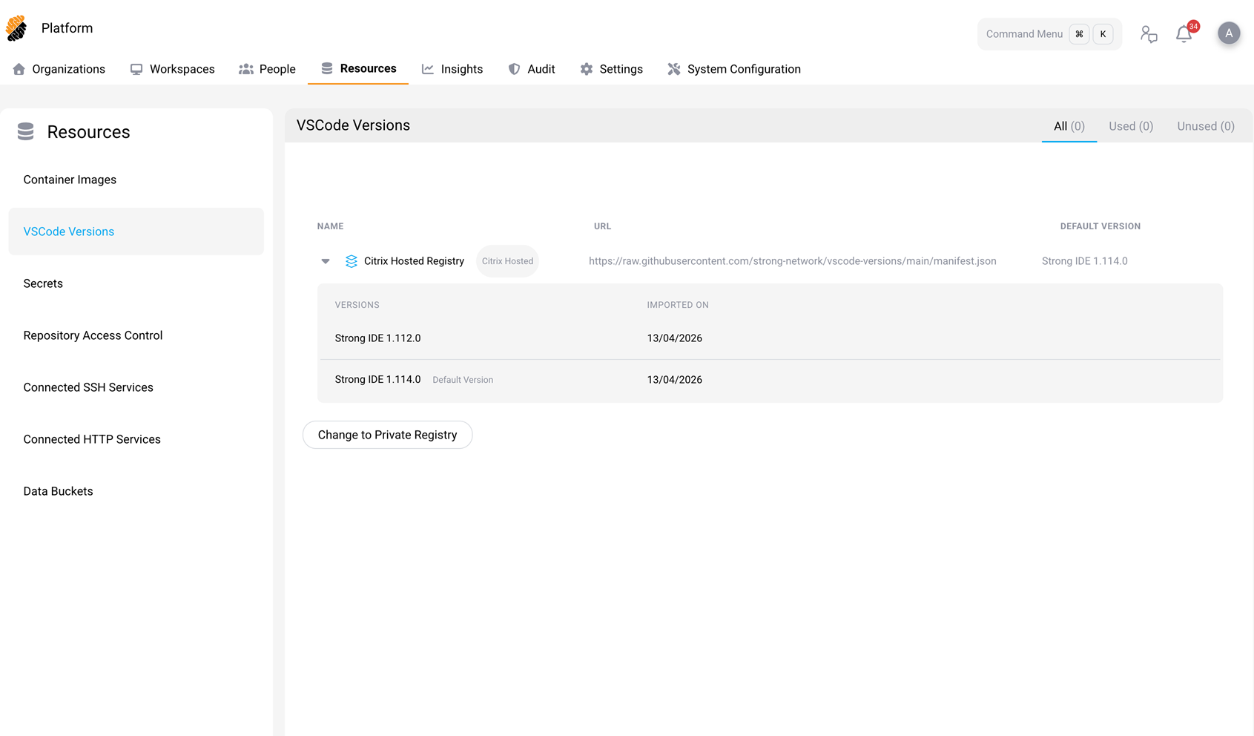
Task: Open the Workspaces tab
Action: point(172,69)
